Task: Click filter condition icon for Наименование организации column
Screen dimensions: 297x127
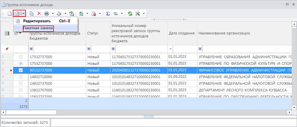Action: (200, 49)
